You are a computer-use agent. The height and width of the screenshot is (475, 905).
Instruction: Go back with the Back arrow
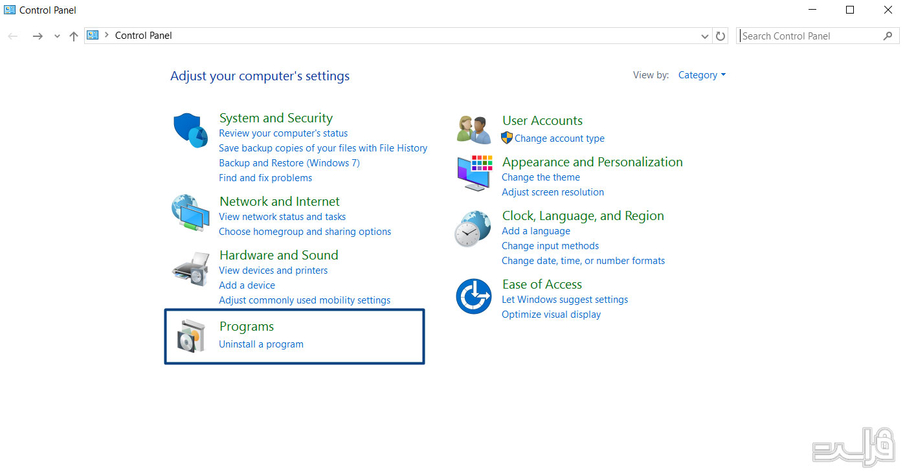click(x=13, y=36)
